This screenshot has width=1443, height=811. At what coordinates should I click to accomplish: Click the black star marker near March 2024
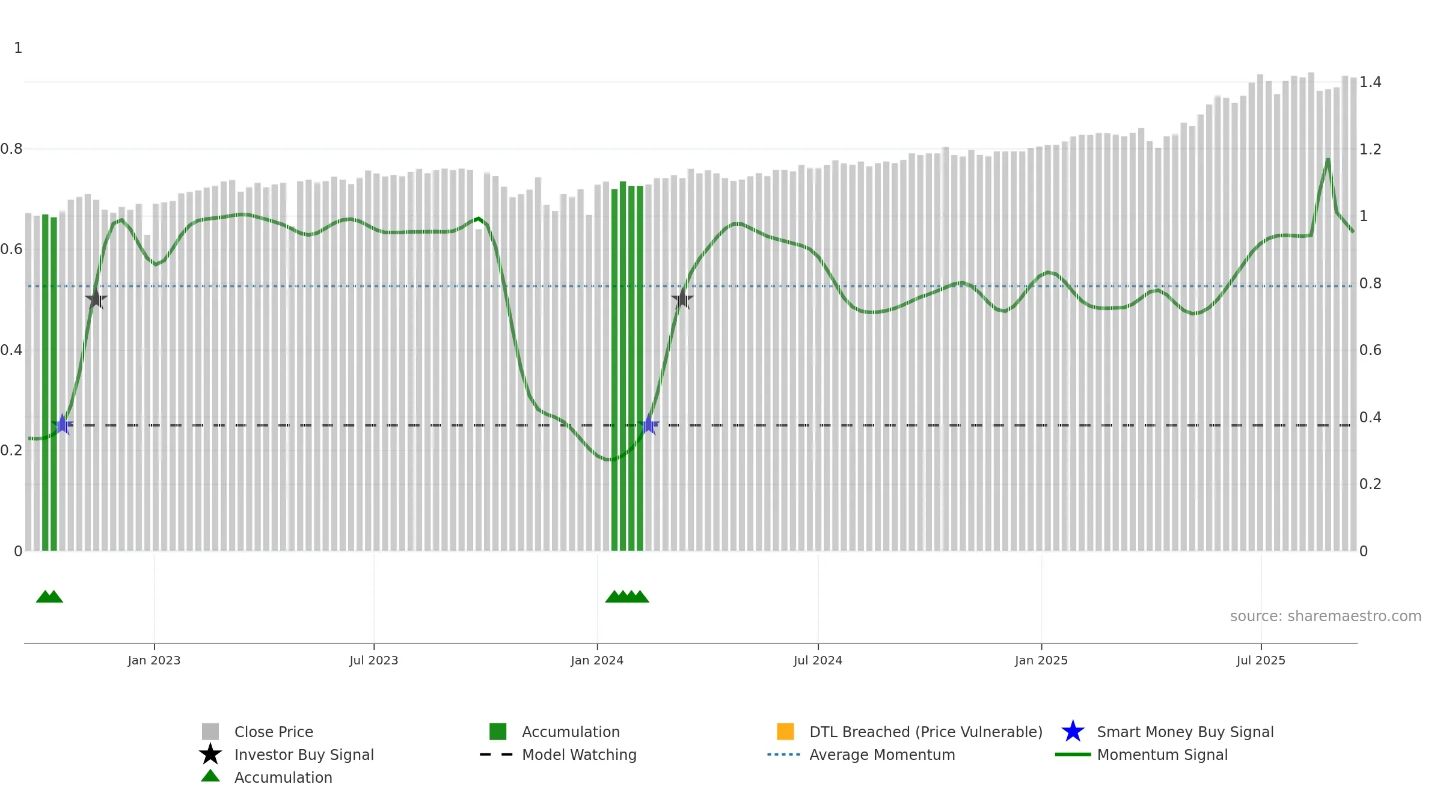click(x=682, y=299)
